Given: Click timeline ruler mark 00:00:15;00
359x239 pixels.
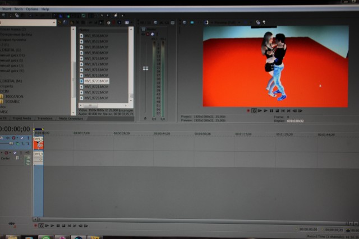Looking at the screenshot, I should pyautogui.click(x=82, y=133).
